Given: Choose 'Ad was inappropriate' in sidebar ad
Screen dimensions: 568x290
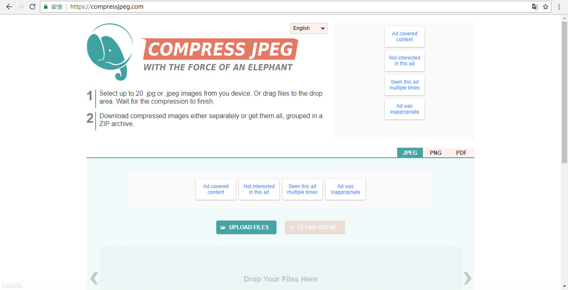Looking at the screenshot, I should coord(405,109).
